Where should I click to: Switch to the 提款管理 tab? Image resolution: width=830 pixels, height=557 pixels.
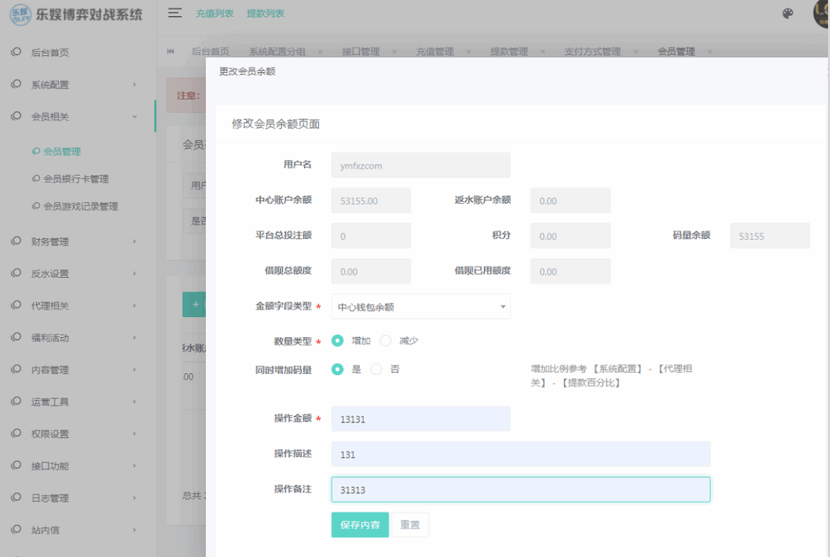[x=509, y=51]
